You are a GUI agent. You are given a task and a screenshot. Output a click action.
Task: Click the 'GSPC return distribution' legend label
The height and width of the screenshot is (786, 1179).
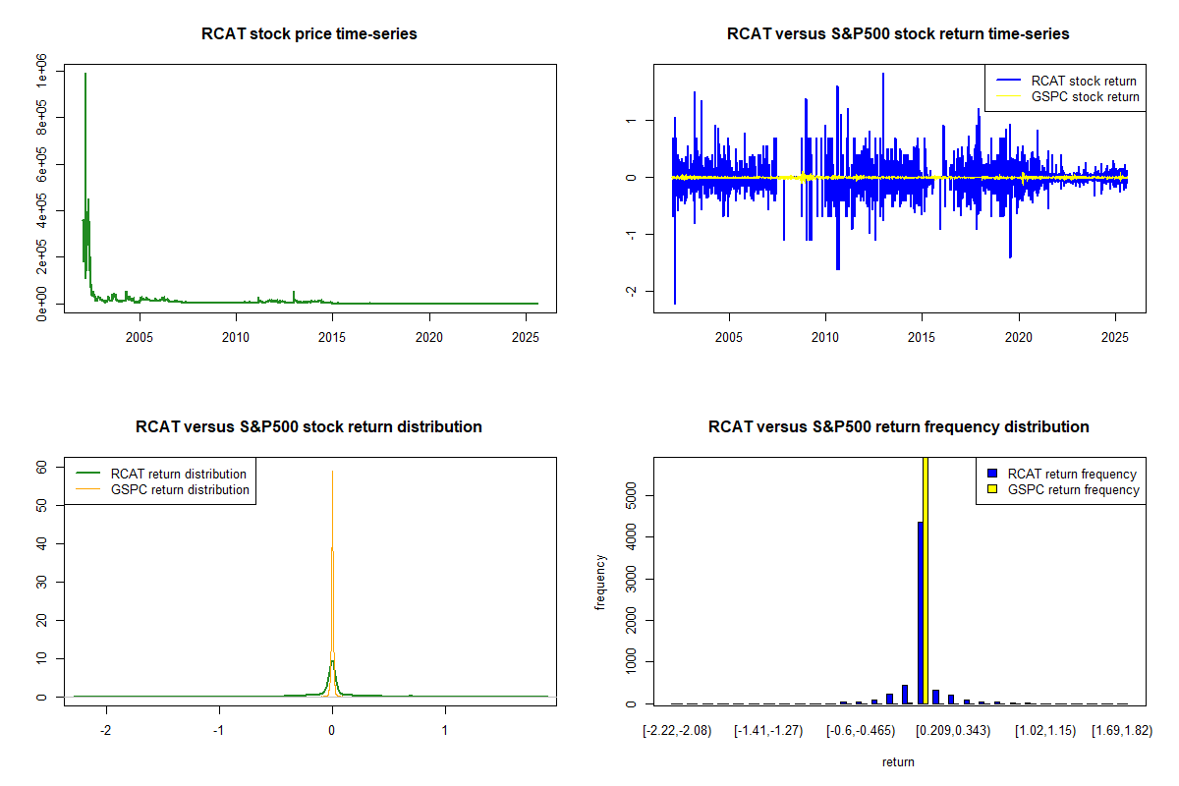pos(180,489)
